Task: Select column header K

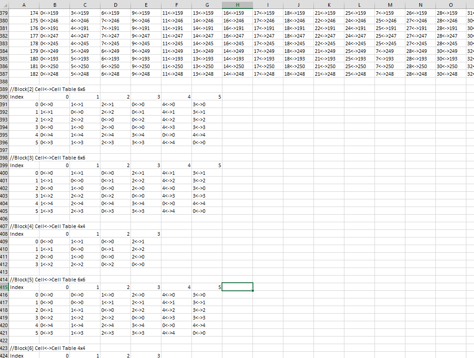Action: (x=329, y=4)
